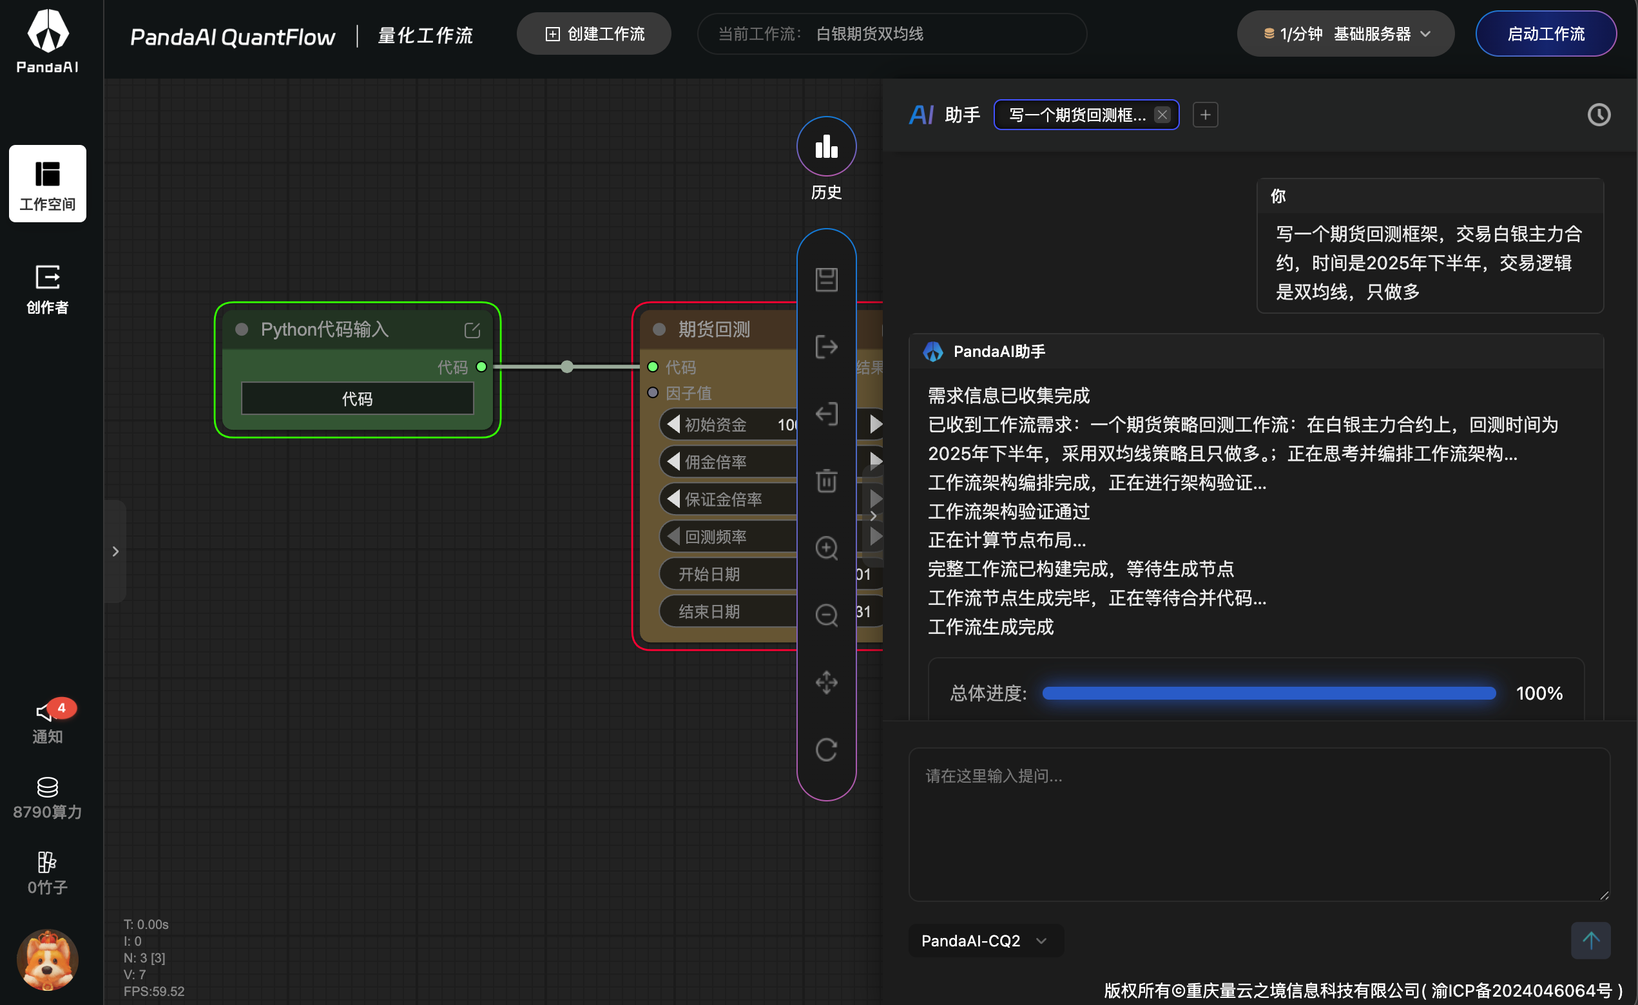Toggle collapse dot on 期货回测 node
1638x1005 pixels.
click(x=659, y=330)
